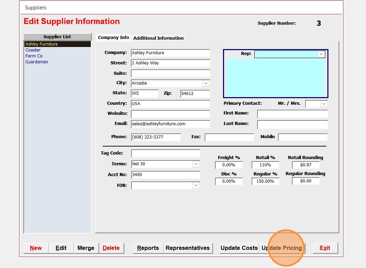Open the Representatives window
366x268 pixels.
[x=188, y=248]
